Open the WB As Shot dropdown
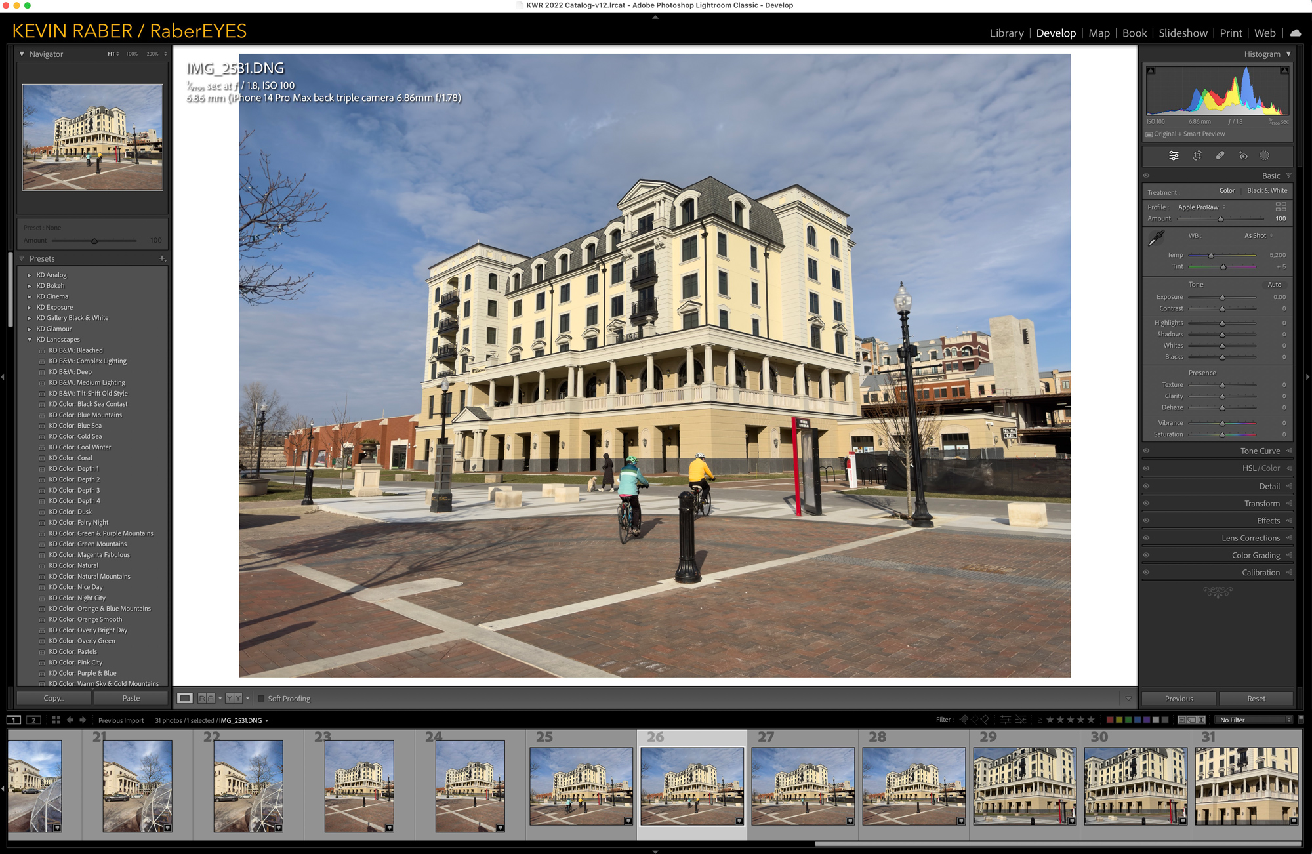Image resolution: width=1312 pixels, height=854 pixels. pos(1258,235)
